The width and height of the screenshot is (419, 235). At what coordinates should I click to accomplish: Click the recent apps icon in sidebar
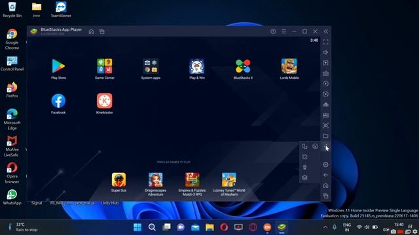point(326,196)
